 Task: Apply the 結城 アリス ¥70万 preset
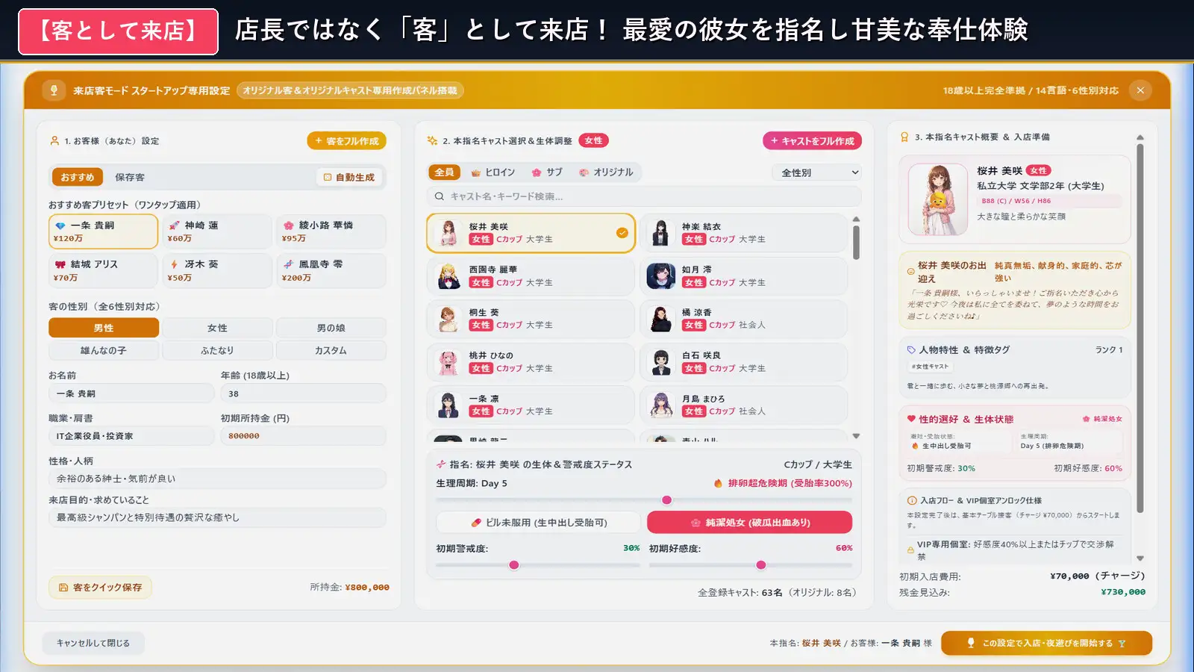click(x=104, y=270)
